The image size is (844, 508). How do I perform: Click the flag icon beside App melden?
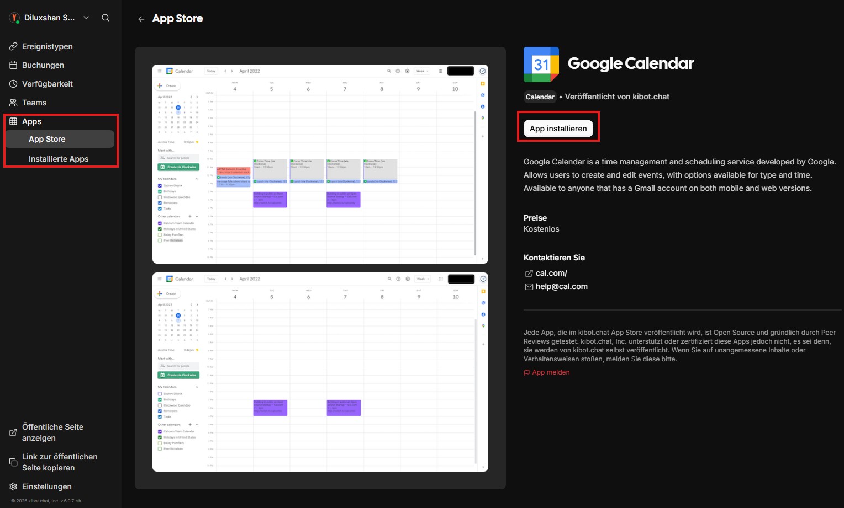click(526, 373)
